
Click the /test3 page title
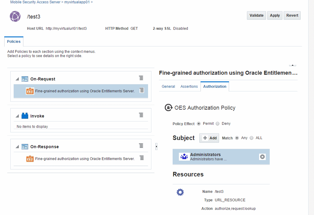[34, 17]
